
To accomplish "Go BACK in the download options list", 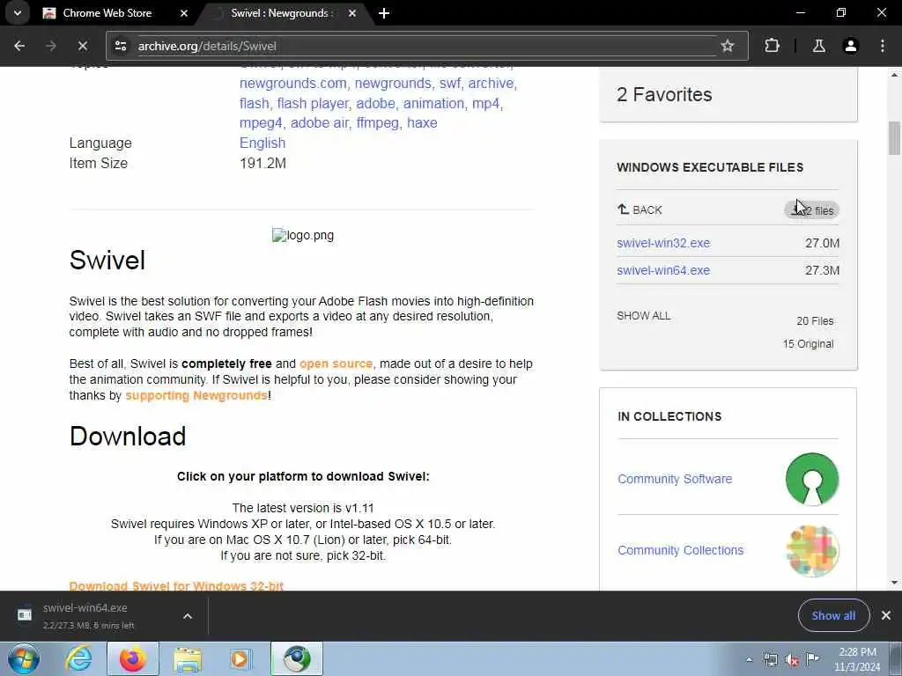I will (640, 209).
